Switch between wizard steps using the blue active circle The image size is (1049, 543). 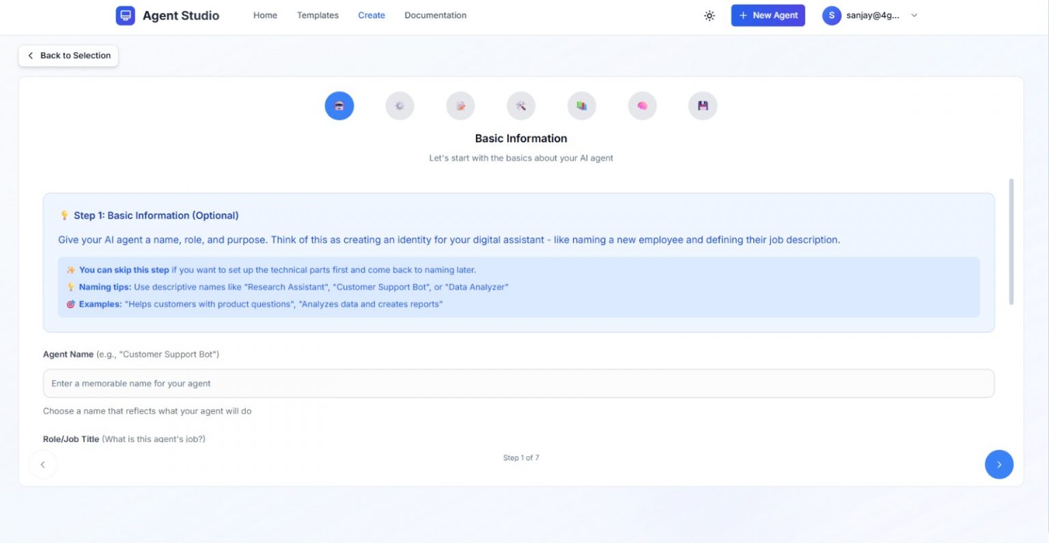(x=339, y=105)
